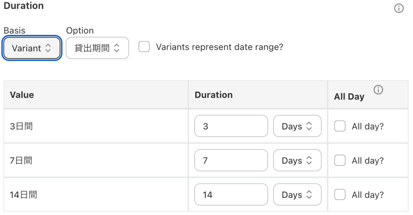Click the Variants represent date range label
The width and height of the screenshot is (413, 215).
click(219, 47)
